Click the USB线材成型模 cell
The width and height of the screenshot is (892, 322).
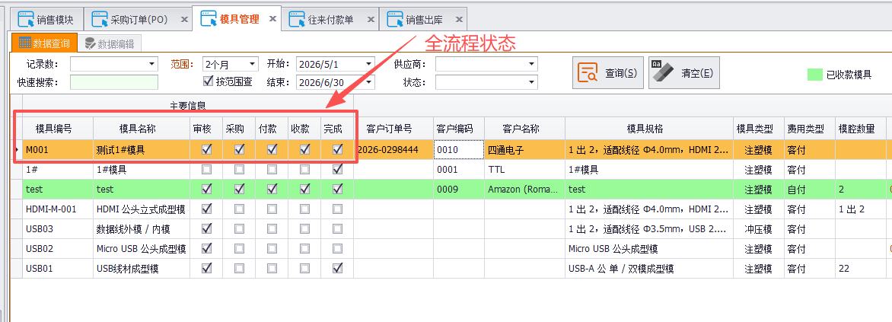[142, 268]
